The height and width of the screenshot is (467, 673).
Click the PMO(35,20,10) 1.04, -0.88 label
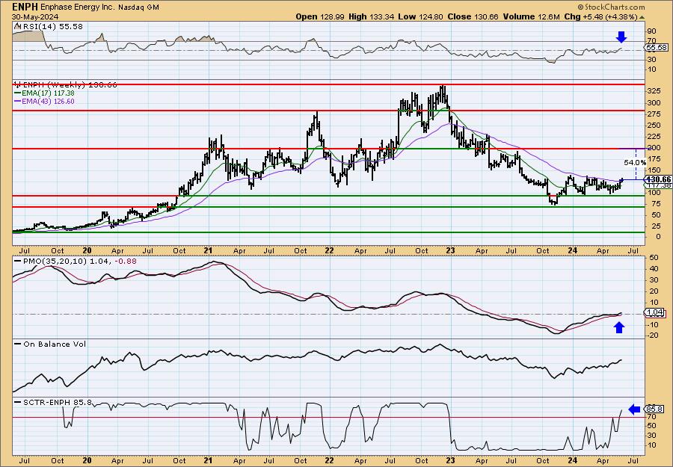tap(79, 261)
